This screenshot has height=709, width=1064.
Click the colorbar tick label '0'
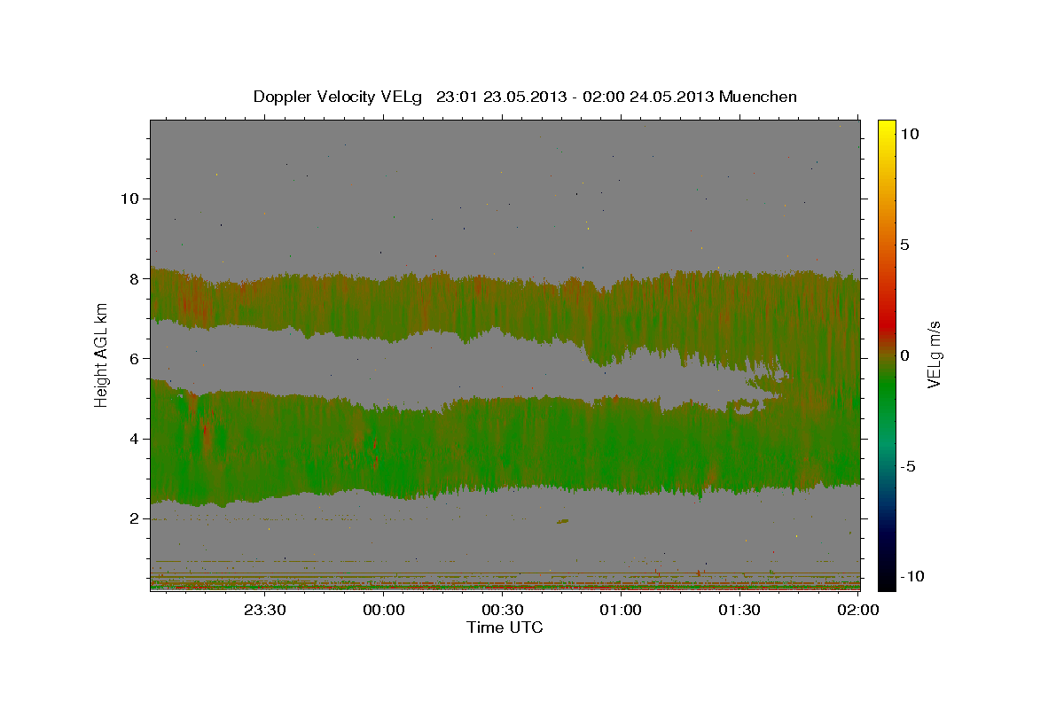tap(905, 355)
